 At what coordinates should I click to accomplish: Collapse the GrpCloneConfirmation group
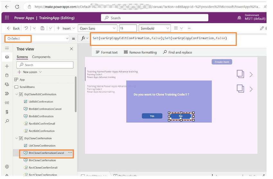[16, 138]
